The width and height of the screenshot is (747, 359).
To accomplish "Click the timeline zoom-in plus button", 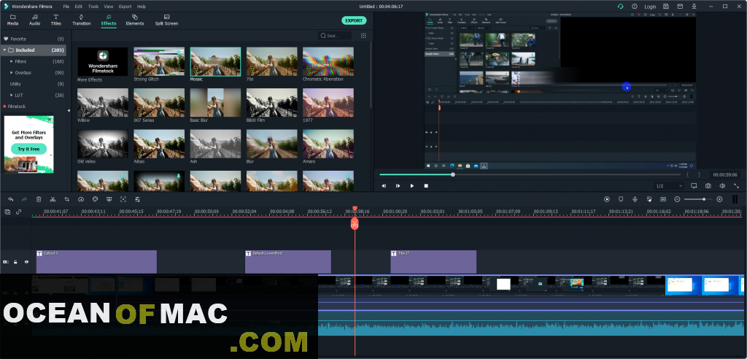I will (x=719, y=199).
